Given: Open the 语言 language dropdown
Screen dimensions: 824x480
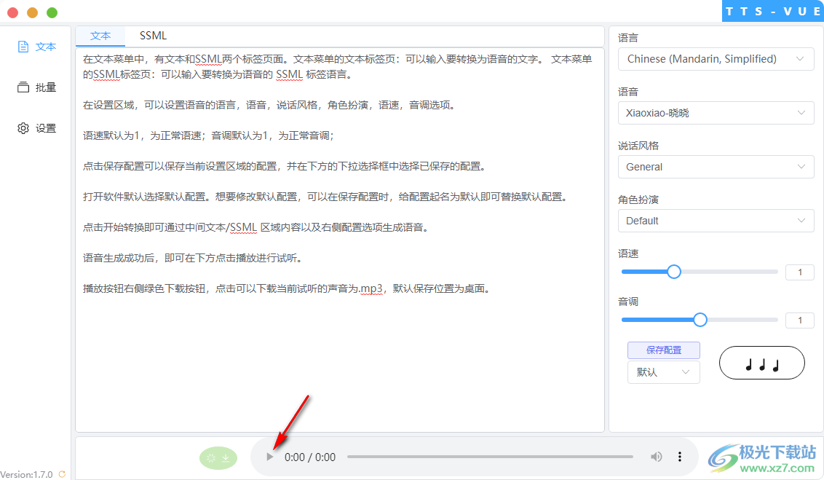Looking at the screenshot, I should pyautogui.click(x=716, y=58).
